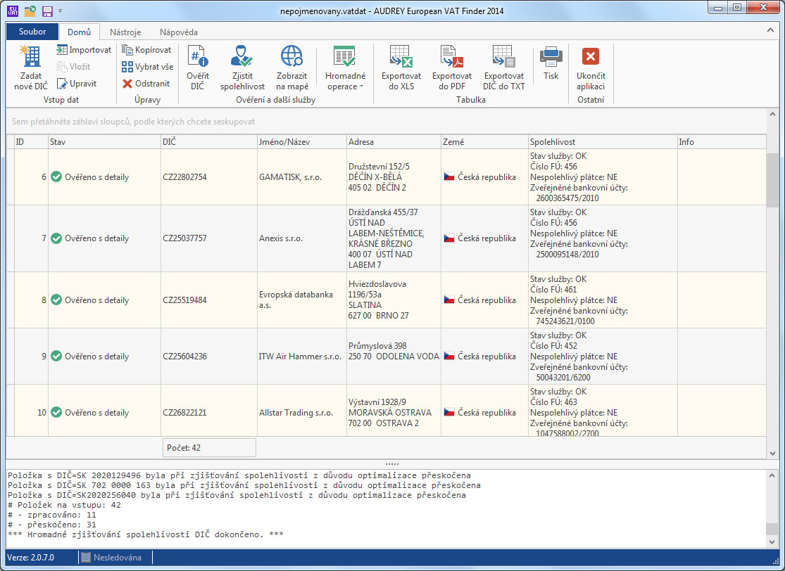Click Odstranit red cross button
The height and width of the screenshot is (571, 785).
coord(146,84)
